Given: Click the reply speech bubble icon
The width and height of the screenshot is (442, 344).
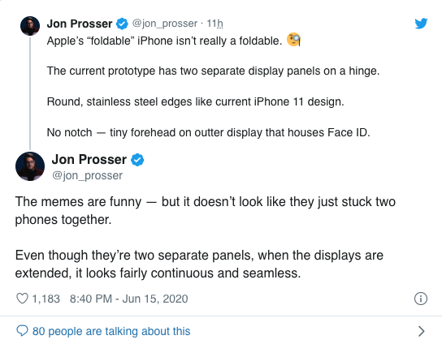Looking at the screenshot, I should [x=22, y=331].
